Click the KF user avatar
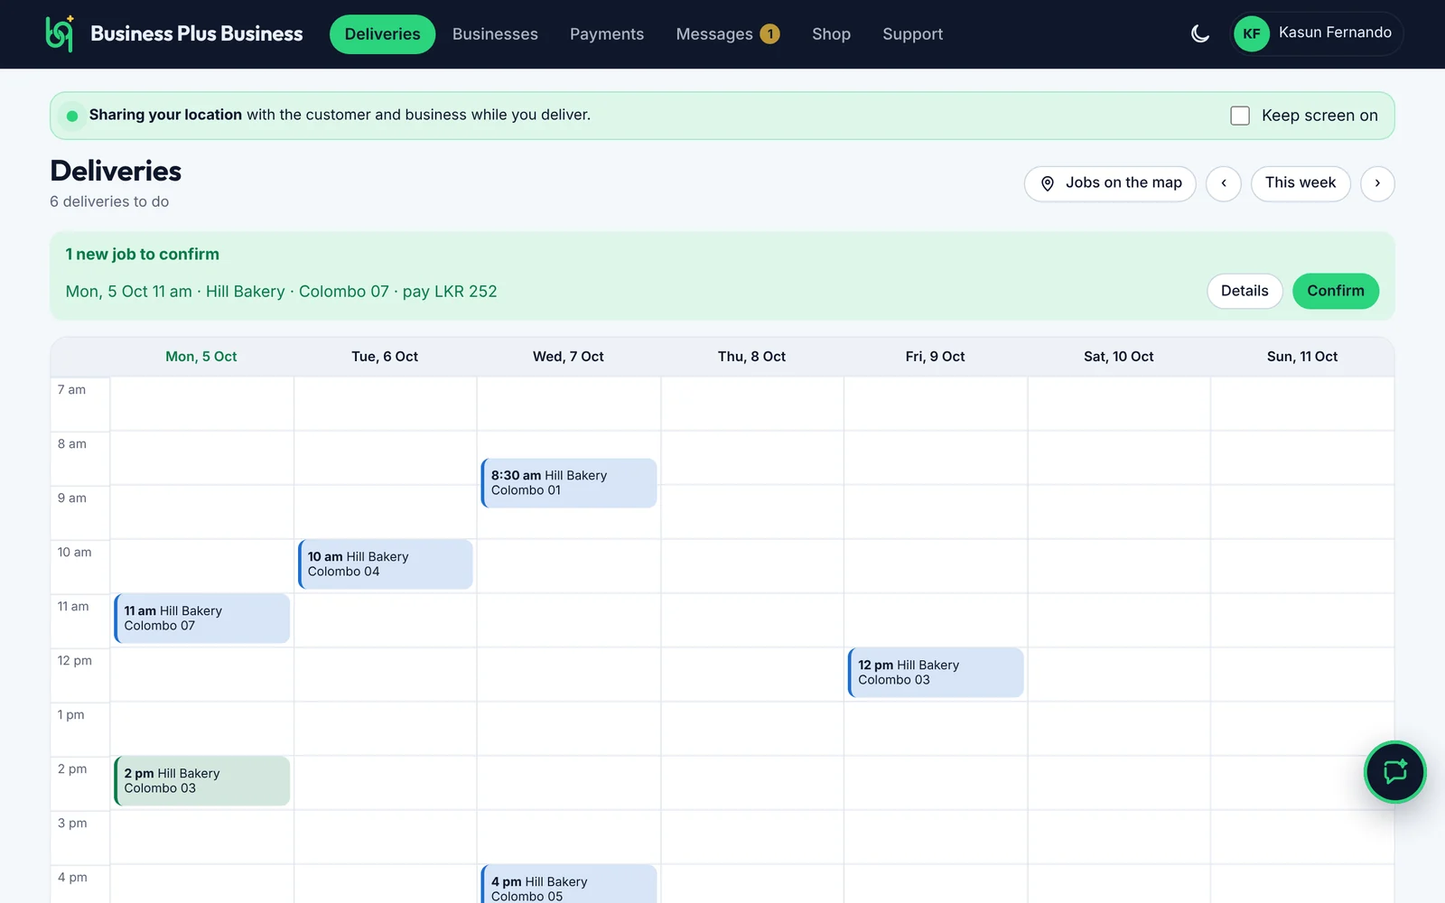 click(x=1251, y=34)
